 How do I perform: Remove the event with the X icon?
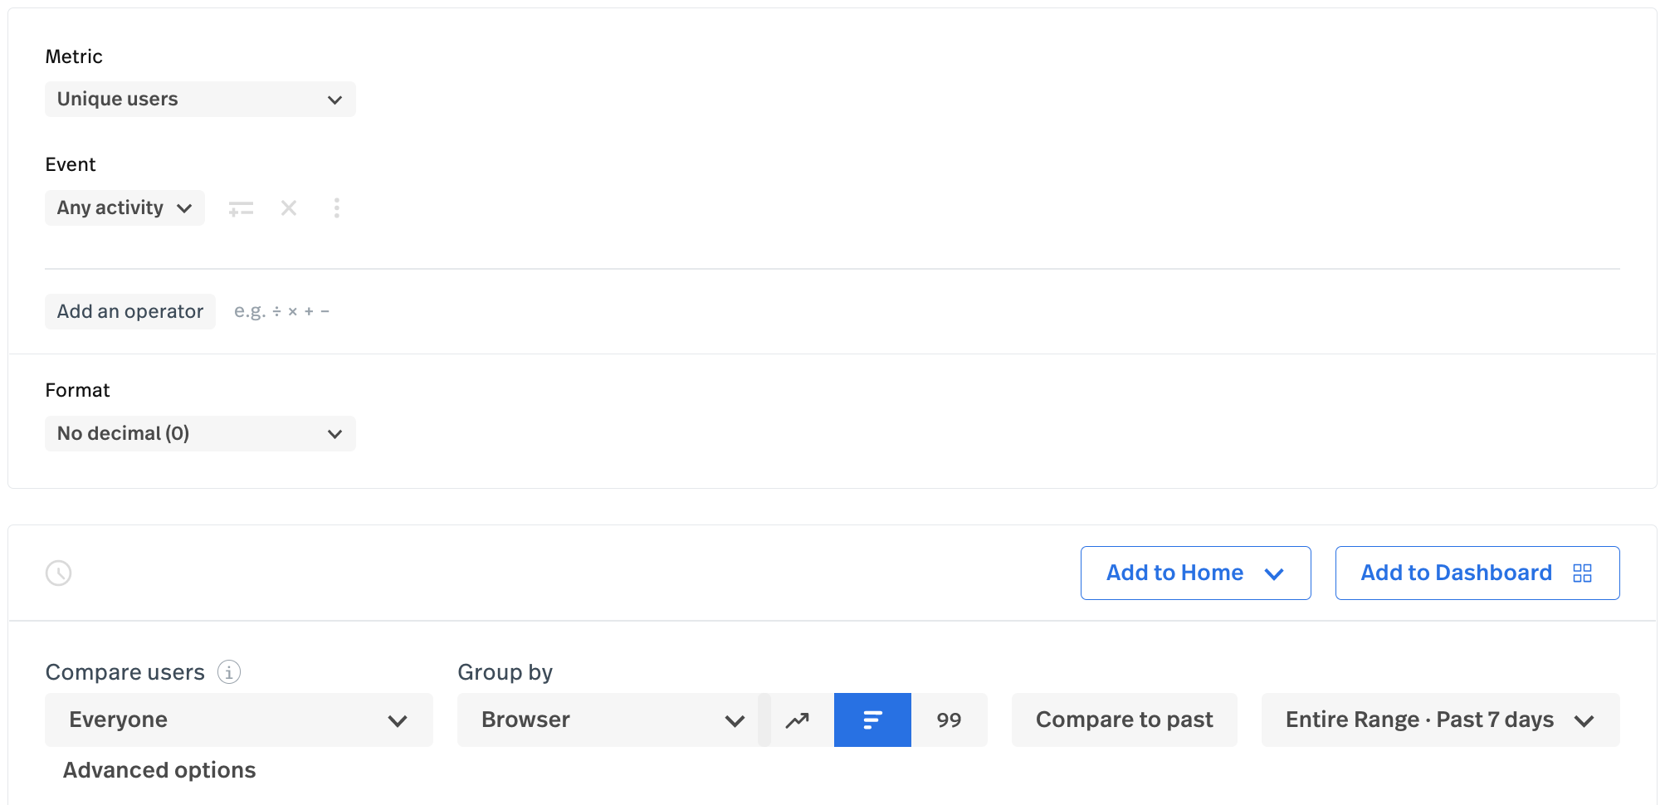tap(289, 208)
